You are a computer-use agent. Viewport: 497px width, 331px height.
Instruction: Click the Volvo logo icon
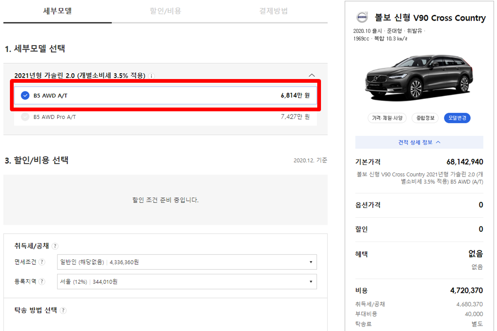(x=362, y=17)
